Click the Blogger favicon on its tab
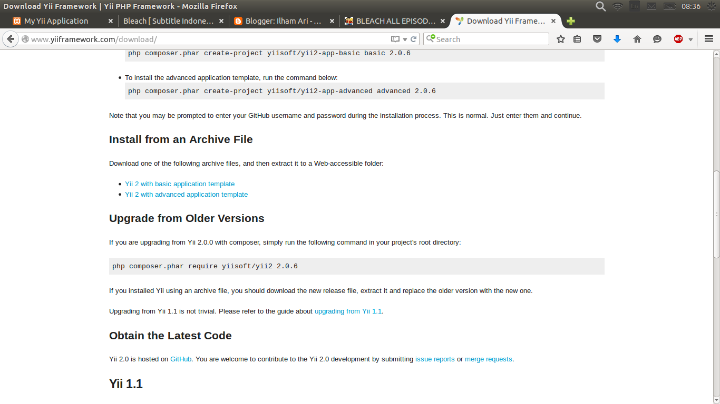The width and height of the screenshot is (720, 404). (238, 21)
